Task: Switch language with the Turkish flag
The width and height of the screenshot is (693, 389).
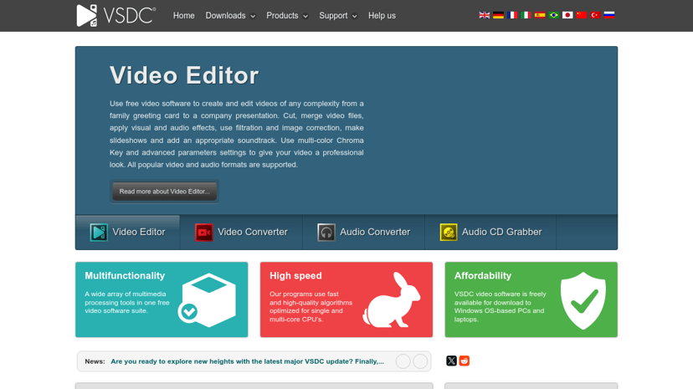Action: [595, 15]
